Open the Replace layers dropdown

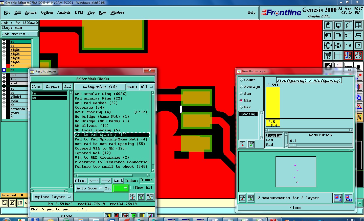tap(52, 197)
